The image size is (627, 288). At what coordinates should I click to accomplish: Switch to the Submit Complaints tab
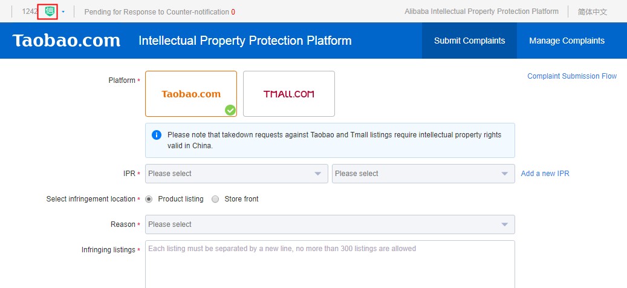point(469,41)
